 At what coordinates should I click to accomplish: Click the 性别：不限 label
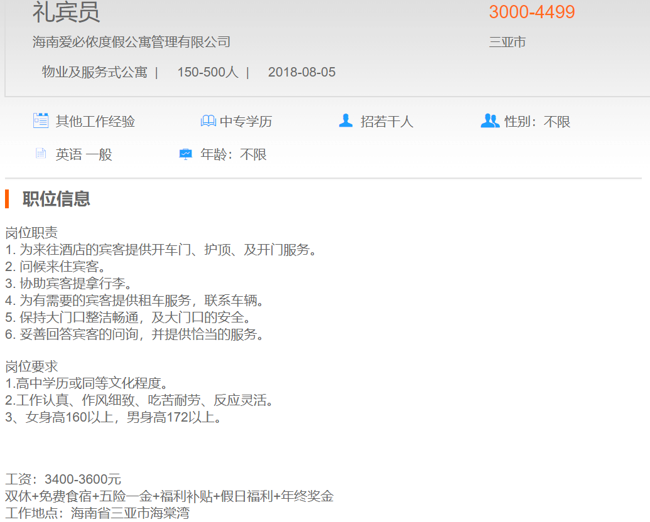click(537, 122)
